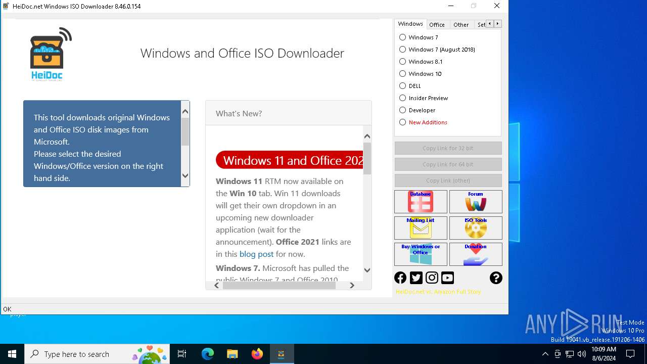Open the Windows Start menu
The height and width of the screenshot is (364, 647).
tap(12, 354)
